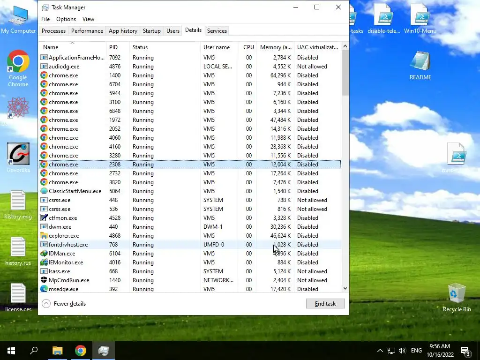Select csrss.exe with PID 536

point(190,209)
